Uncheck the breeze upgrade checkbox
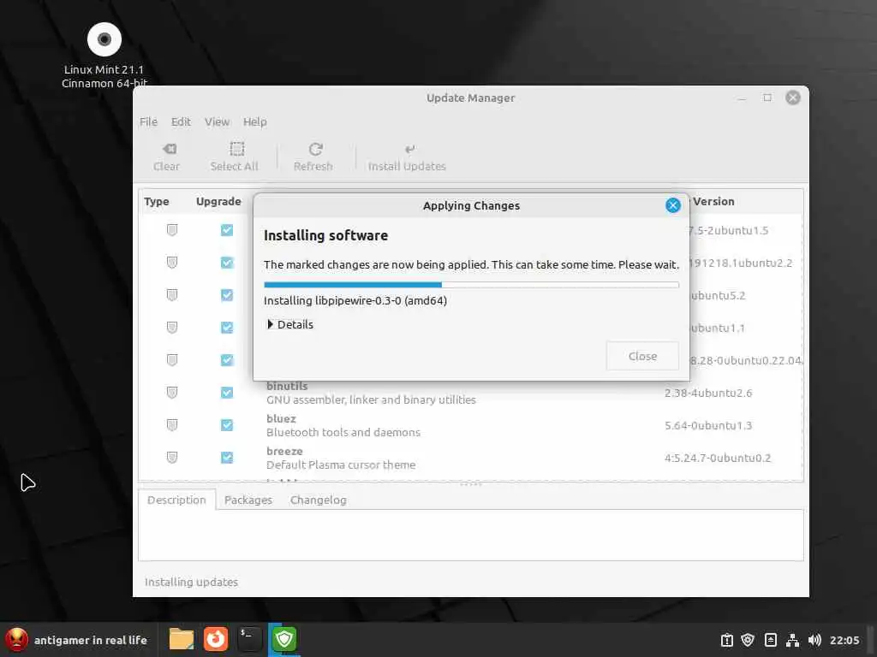Screen dimensions: 877x657 tap(226, 458)
